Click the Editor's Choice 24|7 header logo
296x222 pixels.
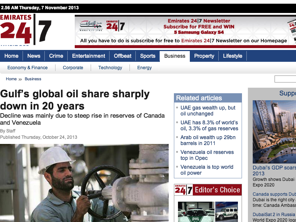pyautogui.click(x=184, y=190)
